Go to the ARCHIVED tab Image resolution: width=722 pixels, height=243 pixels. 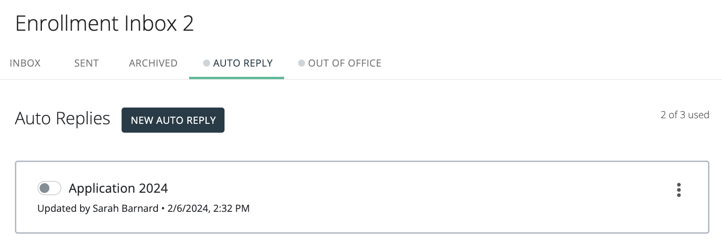[153, 63]
